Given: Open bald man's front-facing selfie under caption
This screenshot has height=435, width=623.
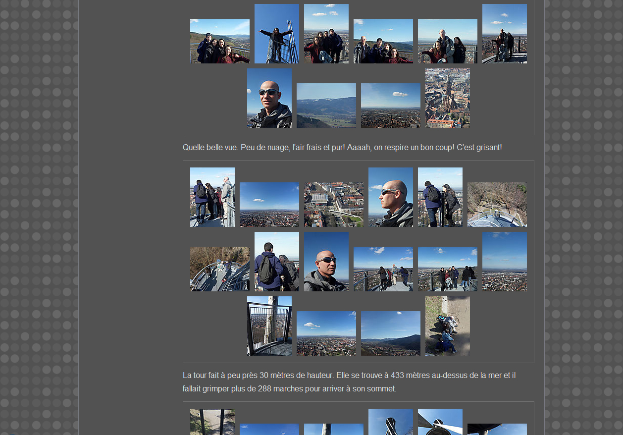Looking at the screenshot, I should [326, 262].
